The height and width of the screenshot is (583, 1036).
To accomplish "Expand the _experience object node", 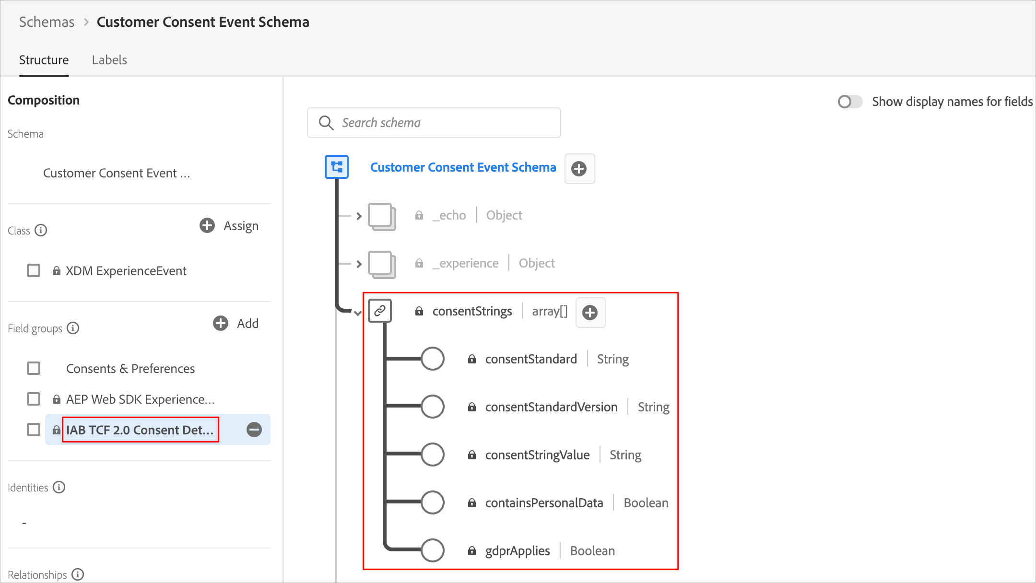I will pos(359,264).
